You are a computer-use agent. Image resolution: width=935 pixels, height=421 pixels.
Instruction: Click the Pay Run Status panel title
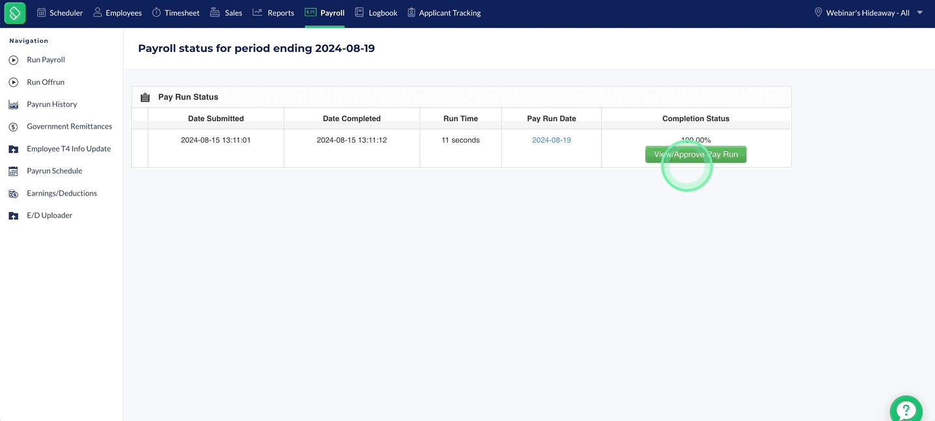(189, 97)
